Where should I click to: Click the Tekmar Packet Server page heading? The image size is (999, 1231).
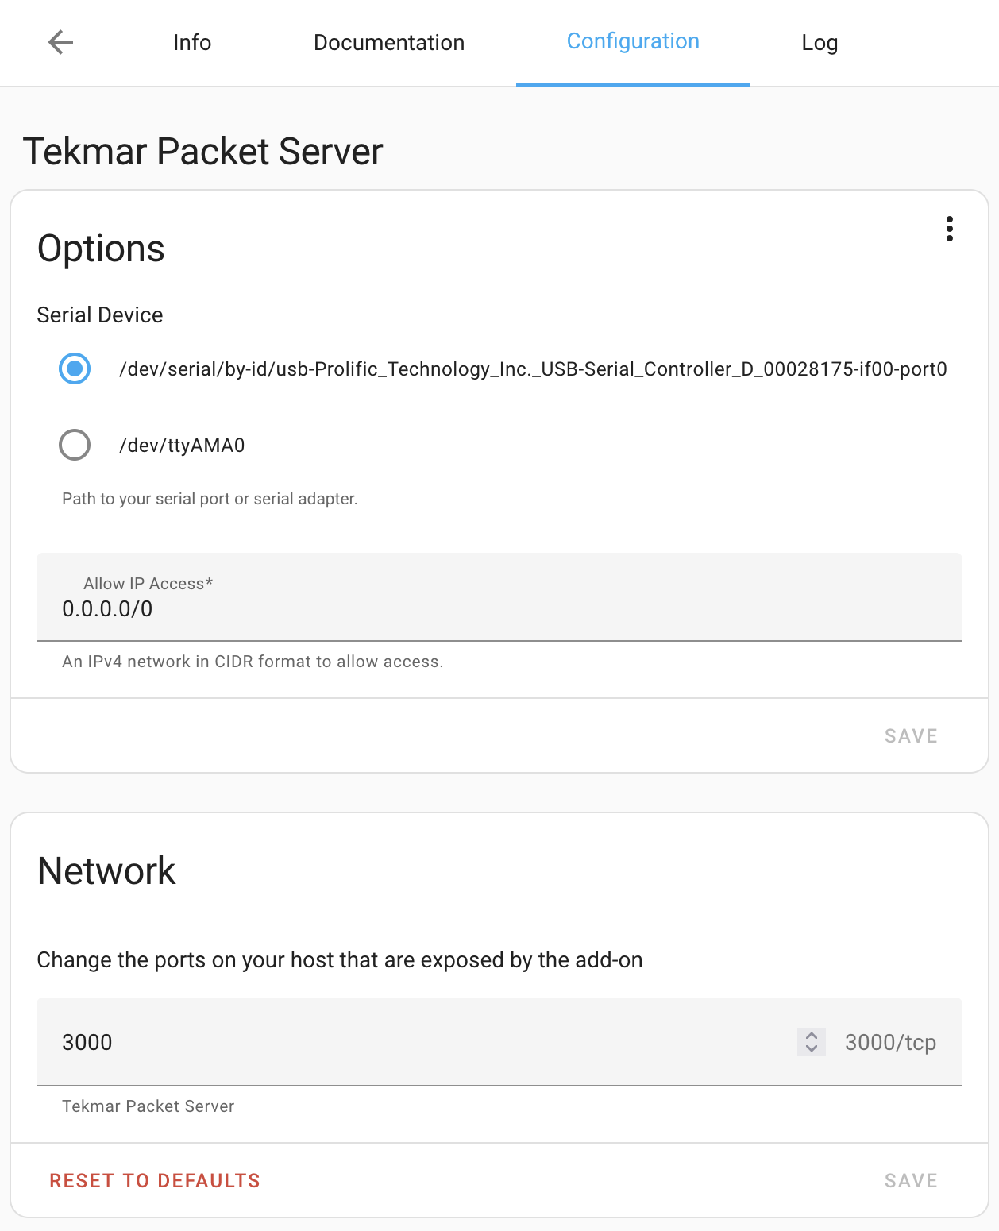(203, 151)
